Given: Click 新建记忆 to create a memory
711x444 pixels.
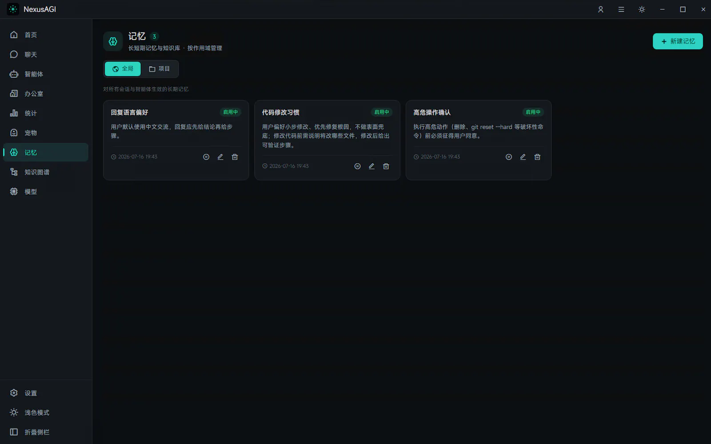Looking at the screenshot, I should pos(678,41).
